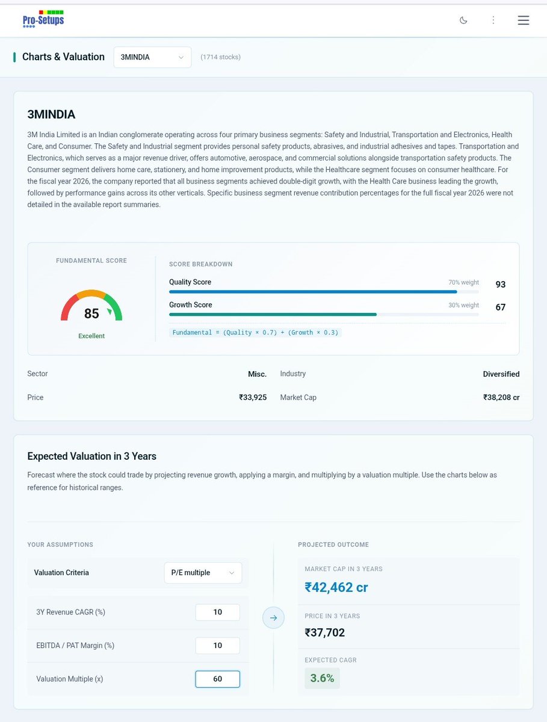Click the 'Expected Valuation in 3 Years' heading
Screen dimensions: 547x722
(x=92, y=456)
